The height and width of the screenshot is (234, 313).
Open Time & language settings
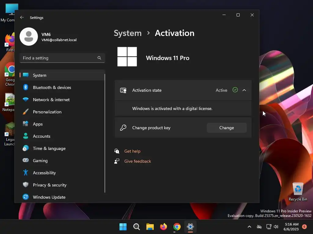[x=62, y=148]
